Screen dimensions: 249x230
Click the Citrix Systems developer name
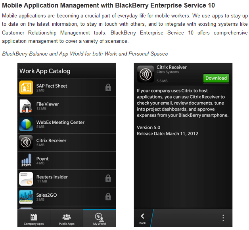pos(168,72)
